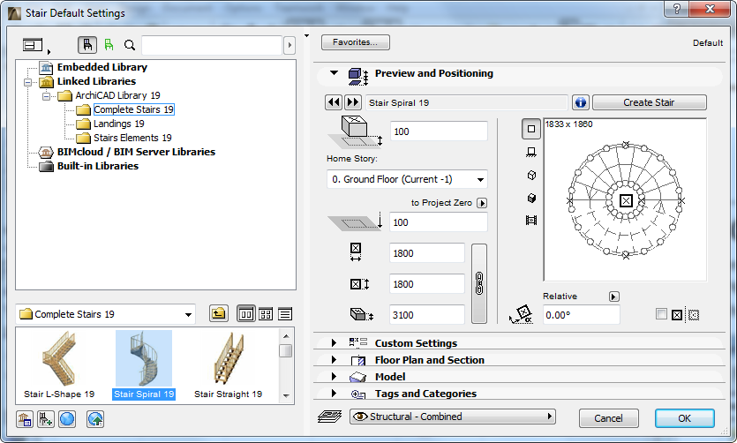Click the blue info button

(581, 102)
